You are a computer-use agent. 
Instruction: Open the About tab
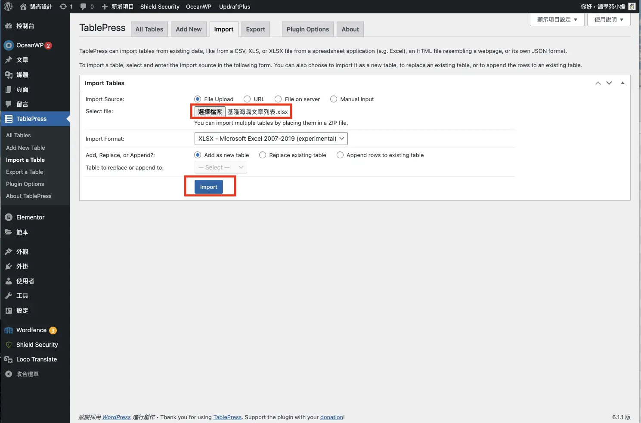coord(350,29)
